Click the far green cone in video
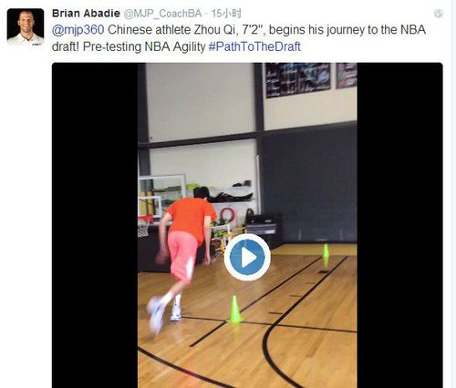The image size is (456, 388). tap(326, 252)
